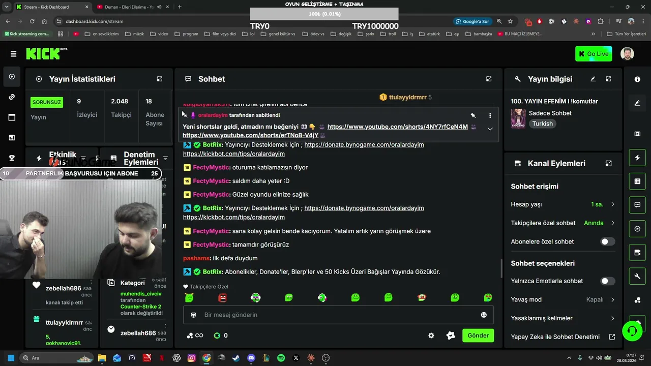651x366 pixels.
Task: Expand the bookmarks overflow chevron
Action: [593, 34]
